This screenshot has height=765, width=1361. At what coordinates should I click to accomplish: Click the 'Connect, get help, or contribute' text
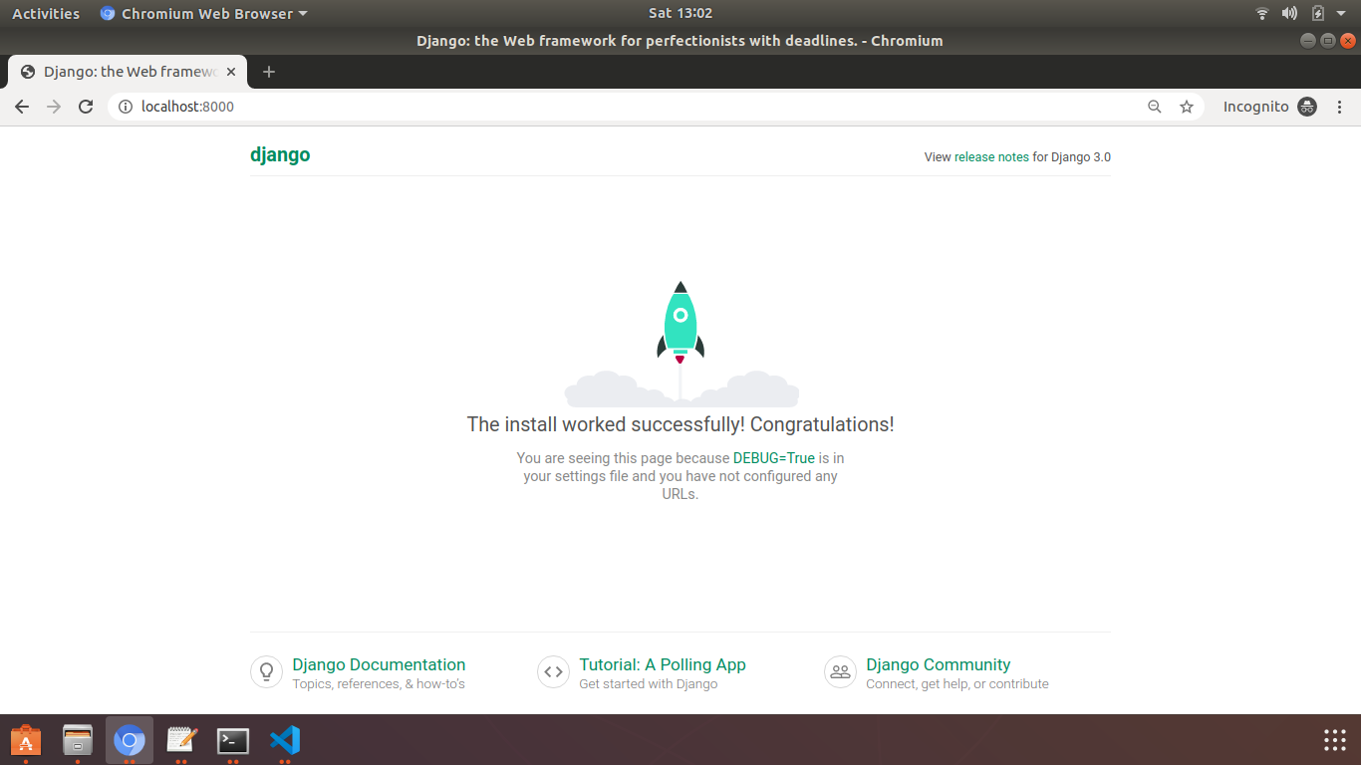click(957, 684)
